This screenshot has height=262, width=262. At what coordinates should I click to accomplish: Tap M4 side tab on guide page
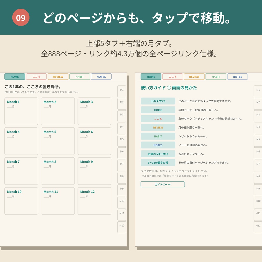point(258,128)
